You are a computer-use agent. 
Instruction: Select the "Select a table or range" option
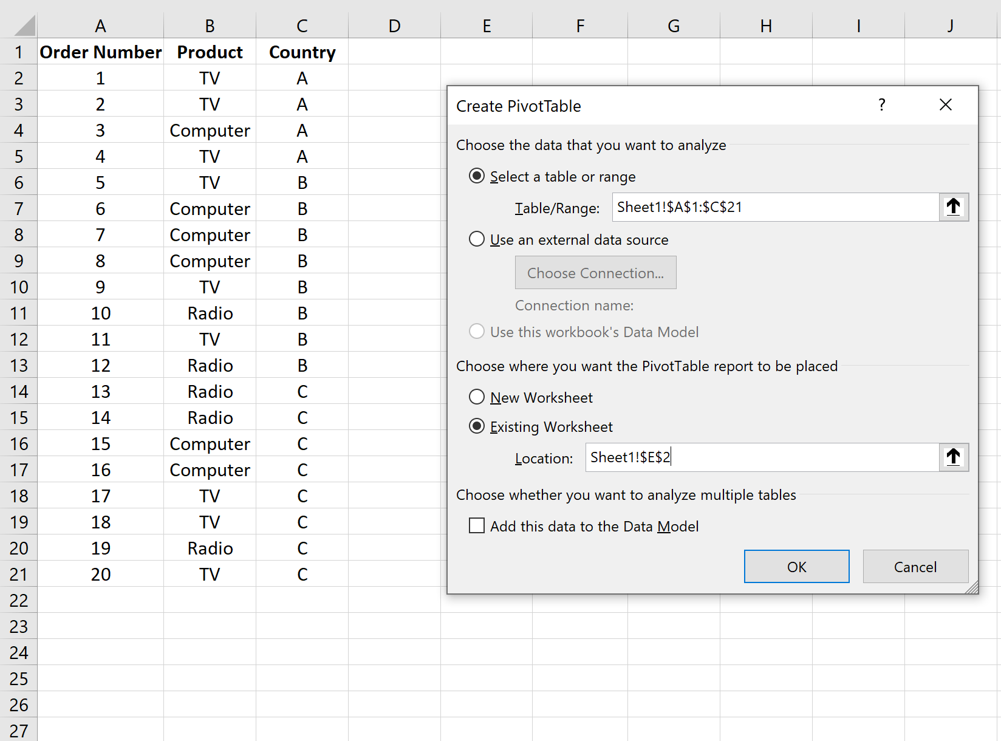coord(477,176)
